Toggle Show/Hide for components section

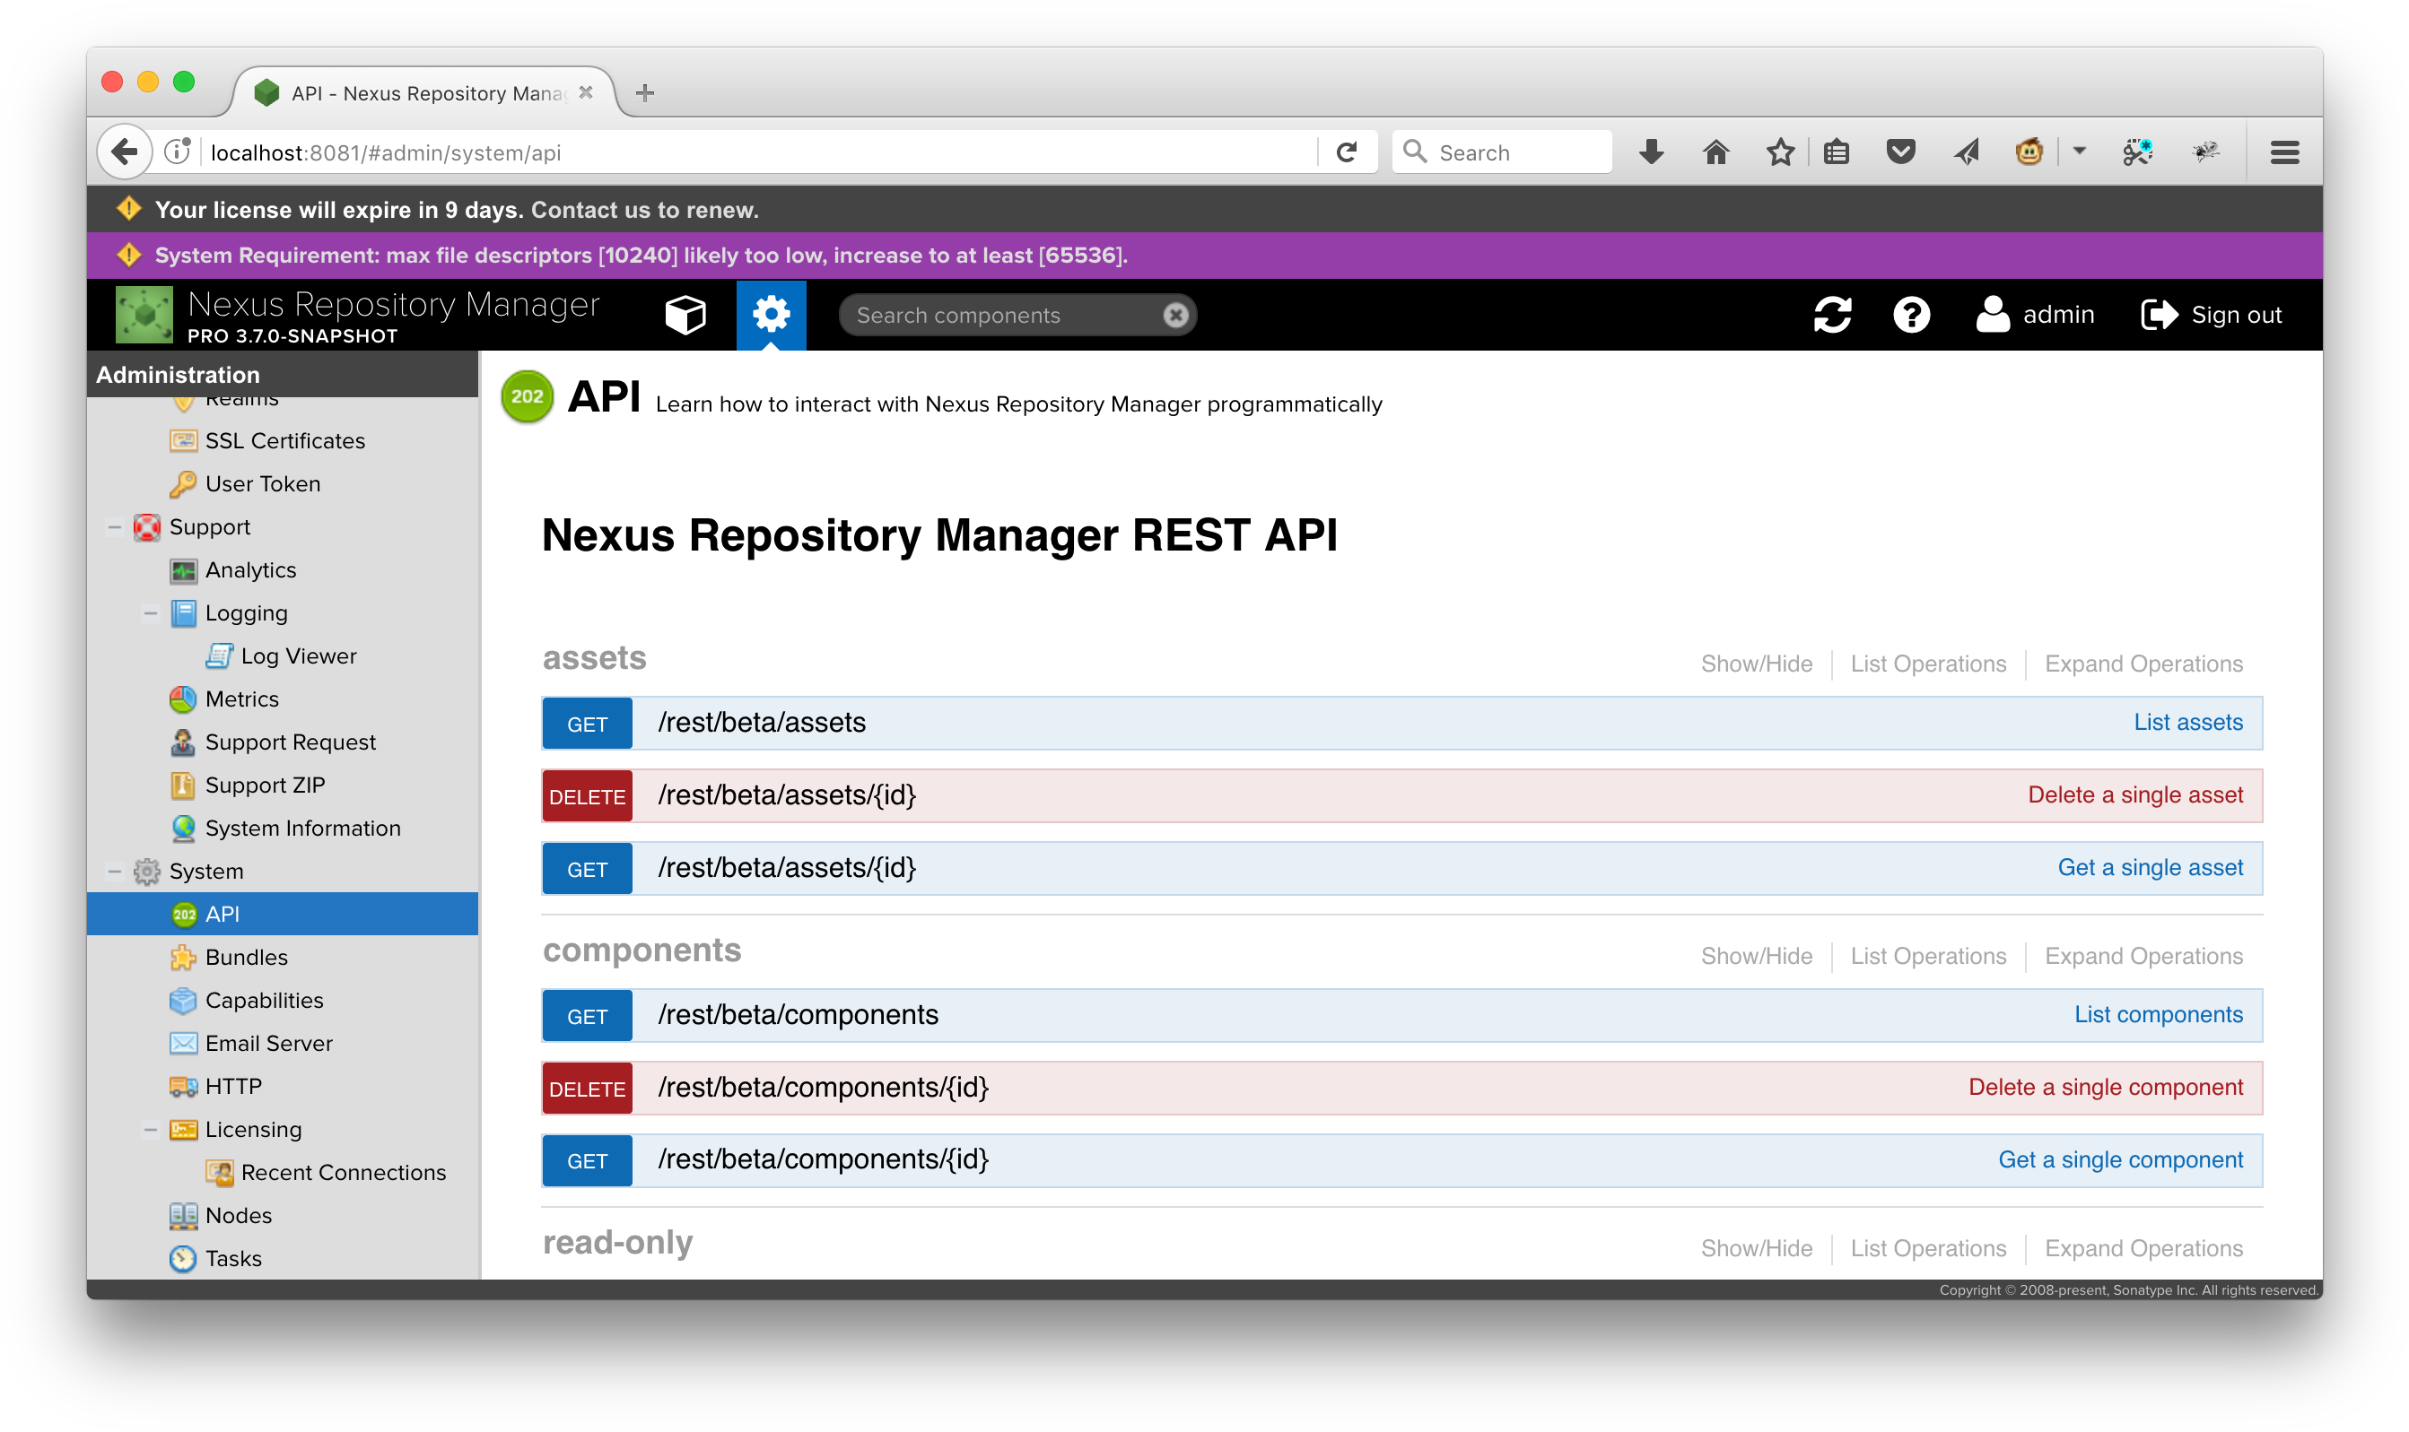(1757, 956)
